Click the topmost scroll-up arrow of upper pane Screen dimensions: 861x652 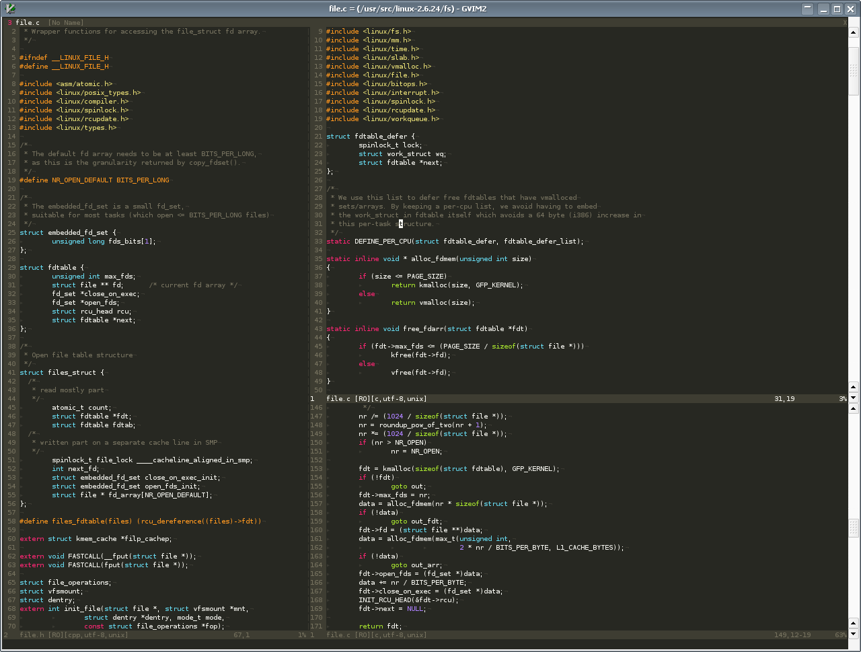click(x=854, y=32)
